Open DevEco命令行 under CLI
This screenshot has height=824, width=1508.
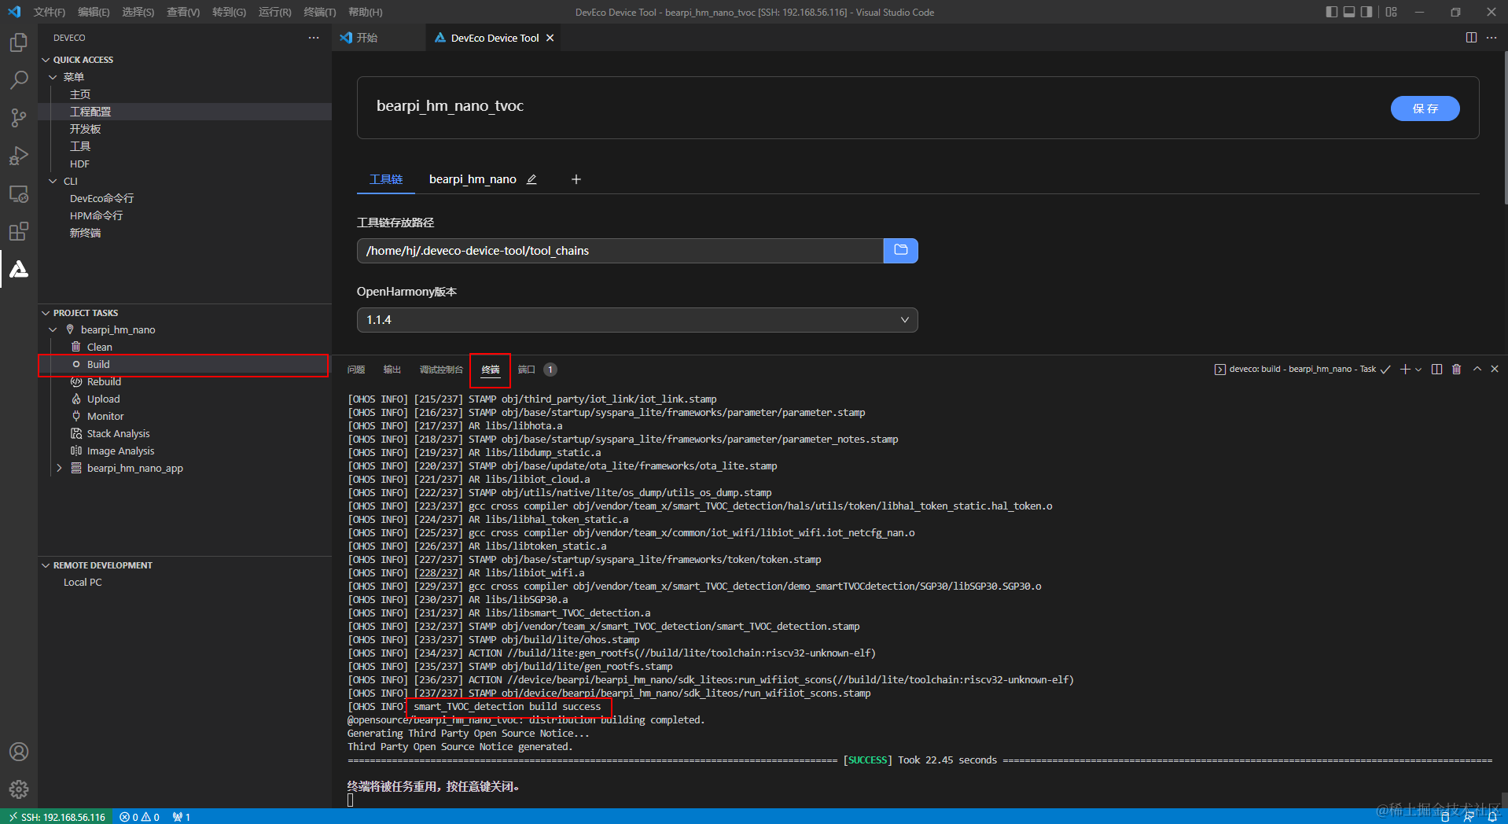[x=184, y=198]
